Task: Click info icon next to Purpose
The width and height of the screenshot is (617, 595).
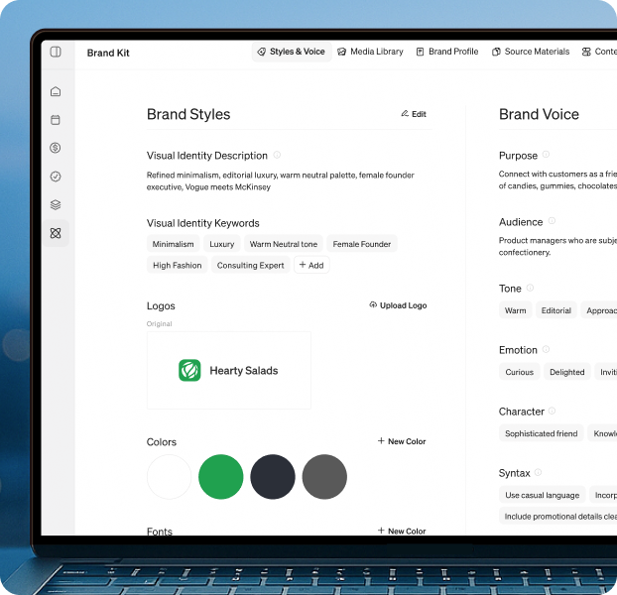Action: pyautogui.click(x=546, y=154)
